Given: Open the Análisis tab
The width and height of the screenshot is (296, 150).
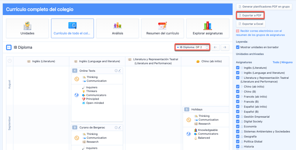Looking at the screenshot, I should pos(118,28).
